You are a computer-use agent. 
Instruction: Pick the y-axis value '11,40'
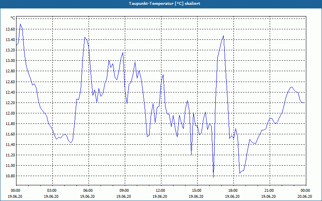pos(10,145)
